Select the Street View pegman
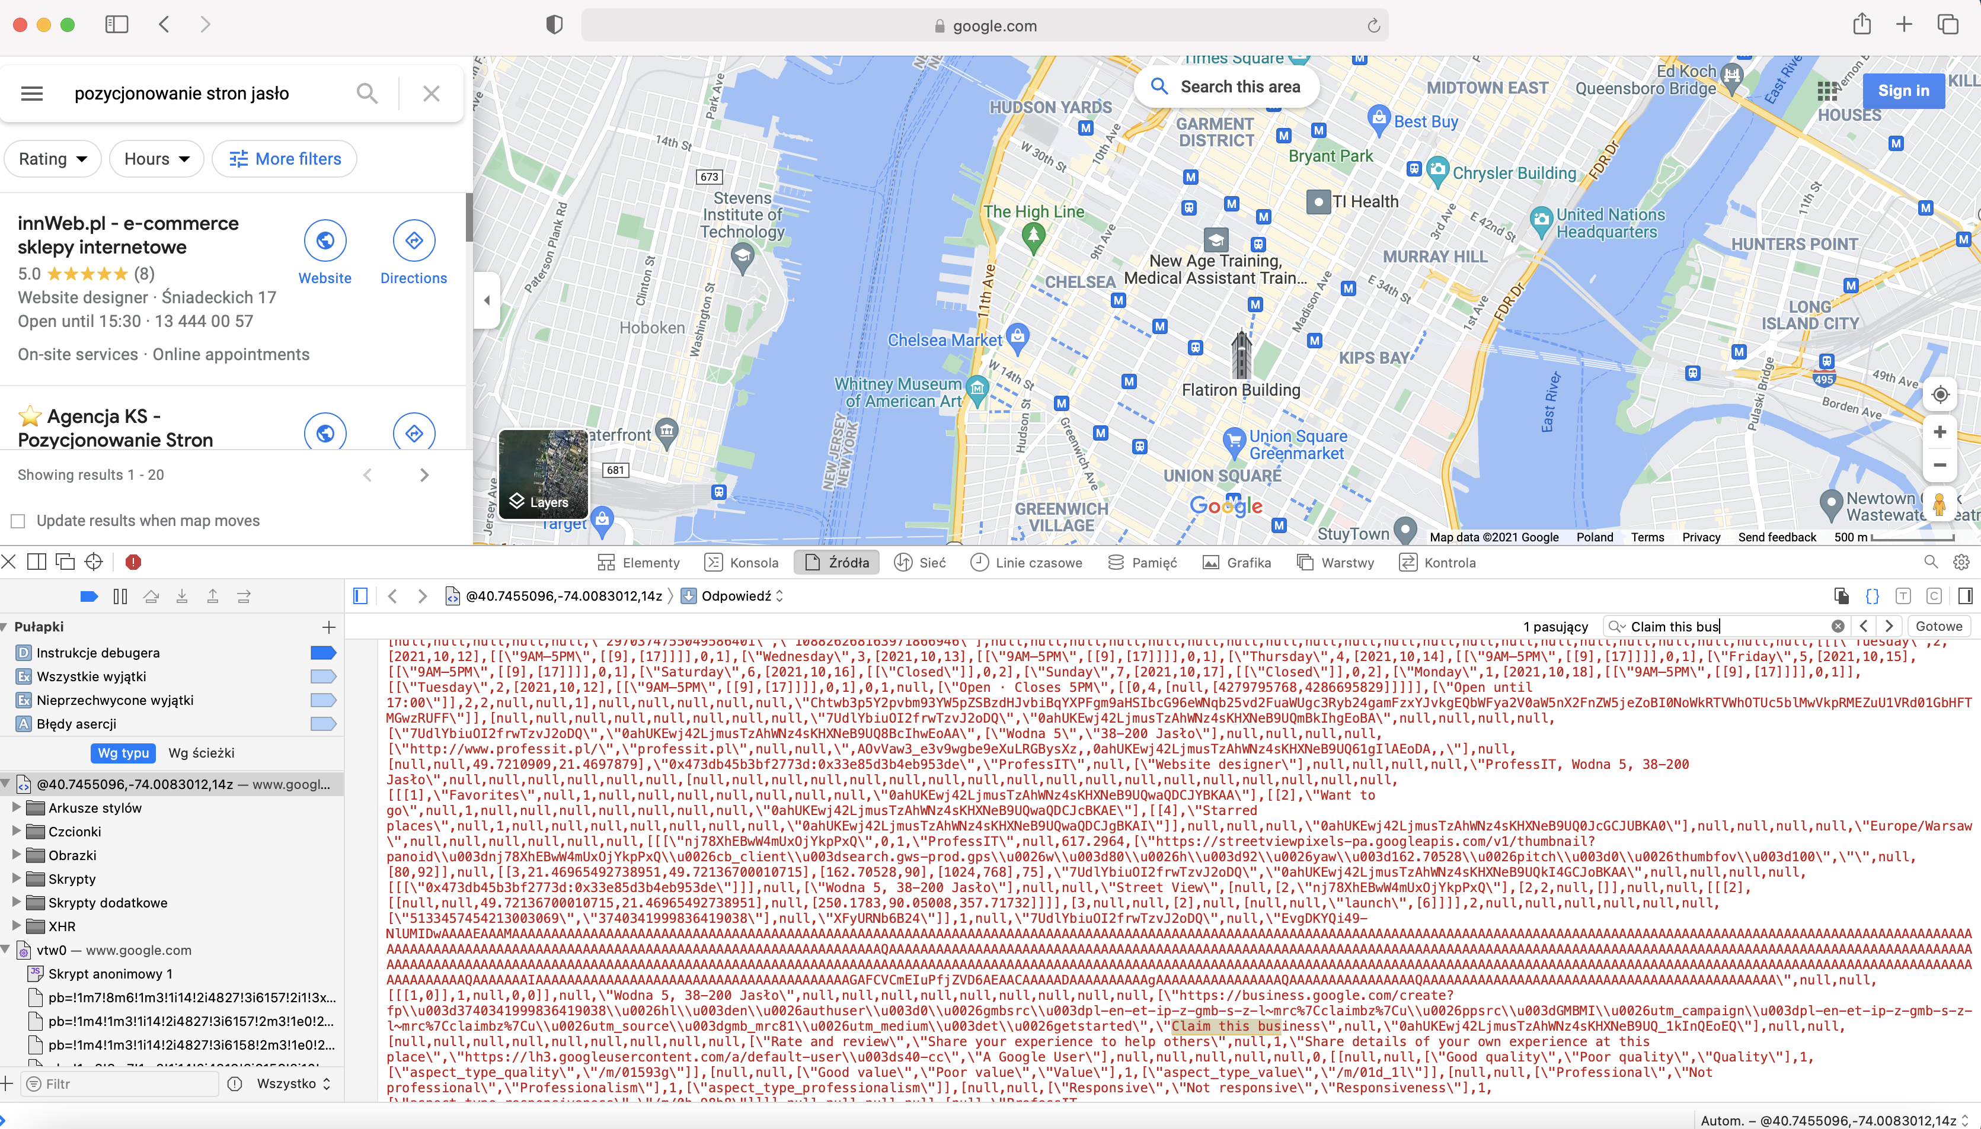 (1939, 505)
